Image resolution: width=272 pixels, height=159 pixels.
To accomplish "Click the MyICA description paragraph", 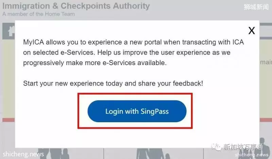I will pos(133,52).
